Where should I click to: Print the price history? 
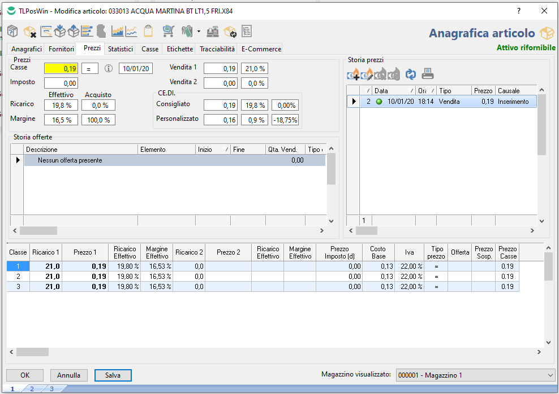(427, 73)
